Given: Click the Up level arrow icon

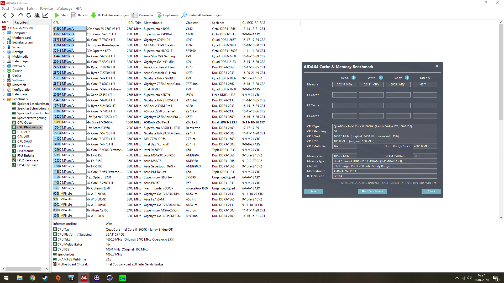Looking at the screenshot, I should point(21,15).
